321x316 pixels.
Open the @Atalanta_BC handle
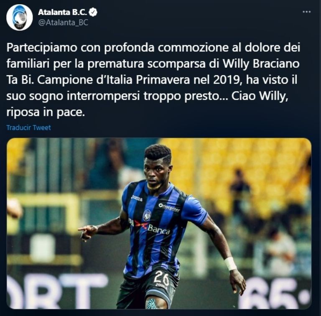click(63, 22)
